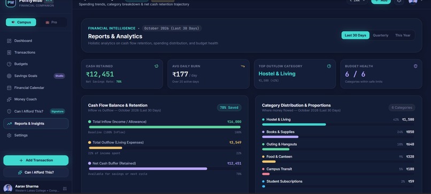Click Books & Supplies category row
This screenshot has width=431, height=194.
[x=338, y=134]
